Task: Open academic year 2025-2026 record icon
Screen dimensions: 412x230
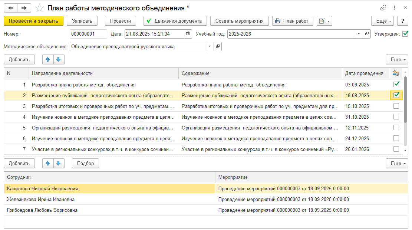Action: click(367, 34)
